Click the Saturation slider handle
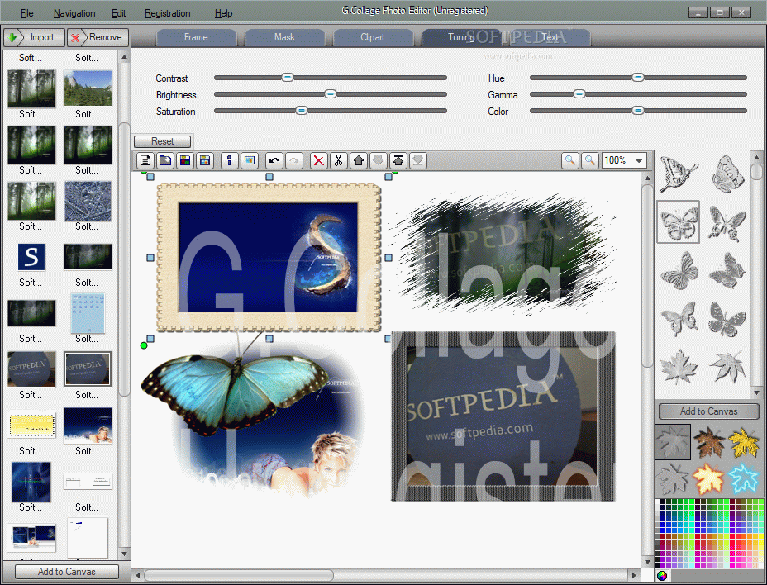The image size is (767, 585). (302, 111)
